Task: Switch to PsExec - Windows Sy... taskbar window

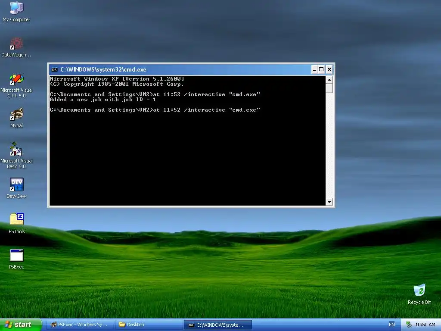Action: click(80, 325)
